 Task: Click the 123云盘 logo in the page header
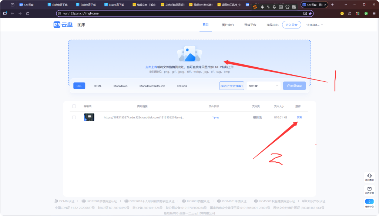point(63,25)
